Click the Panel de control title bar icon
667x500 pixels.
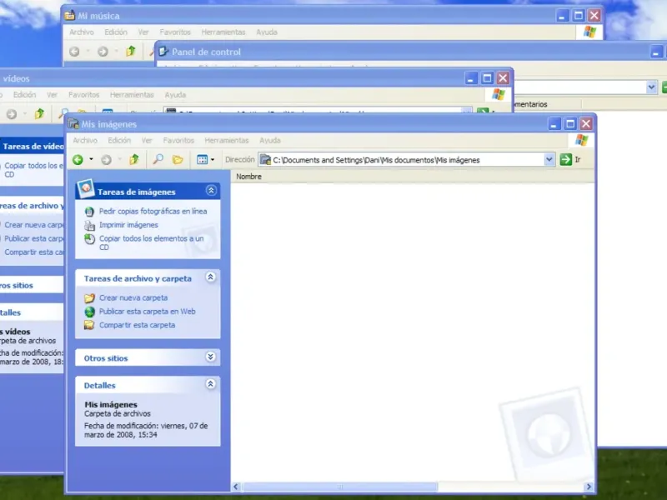163,52
